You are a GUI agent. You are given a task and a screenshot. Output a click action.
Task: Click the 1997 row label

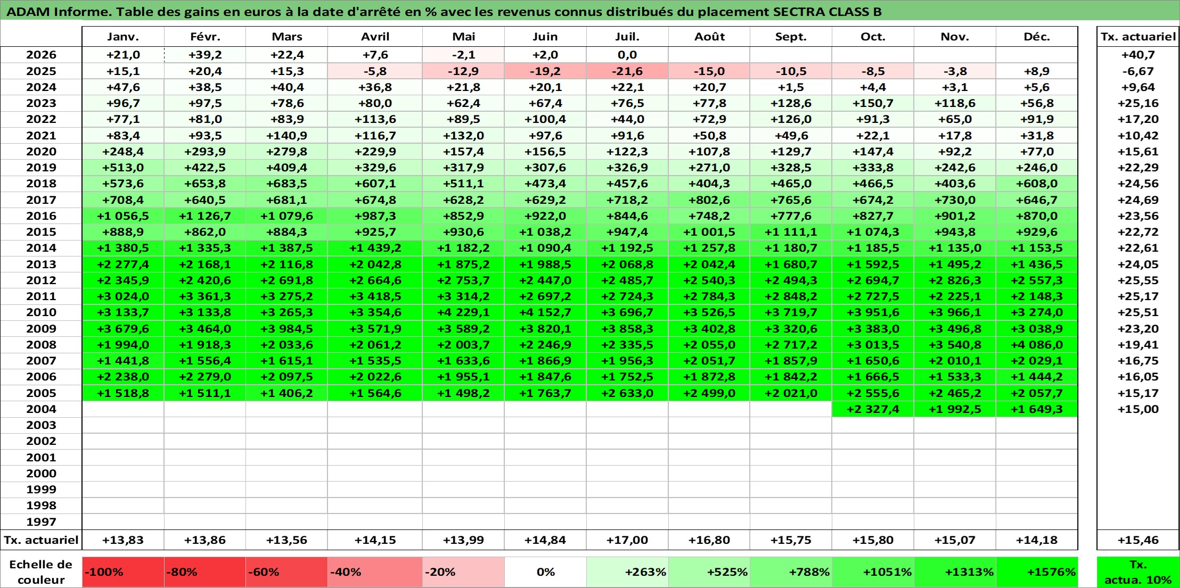pos(41,522)
